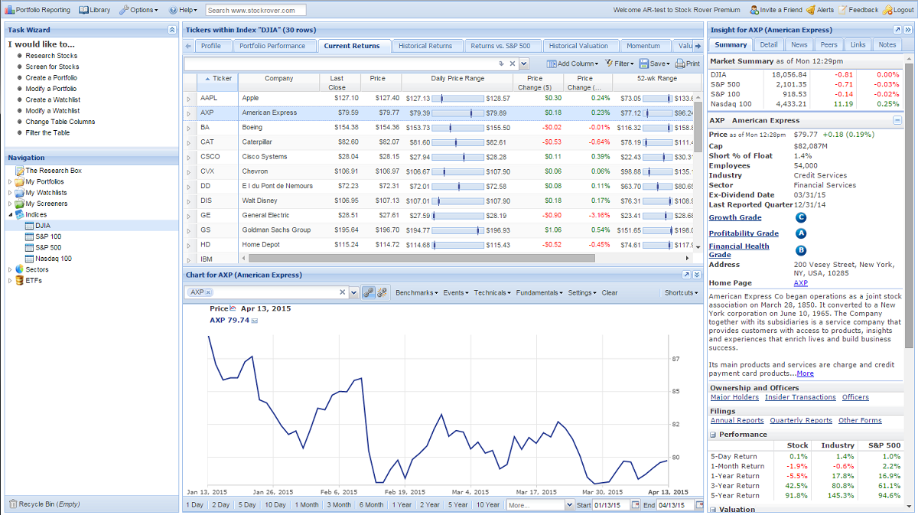Screen dimensions: 918x515
Task: Toggle the chart unlink button
Action: tap(382, 292)
